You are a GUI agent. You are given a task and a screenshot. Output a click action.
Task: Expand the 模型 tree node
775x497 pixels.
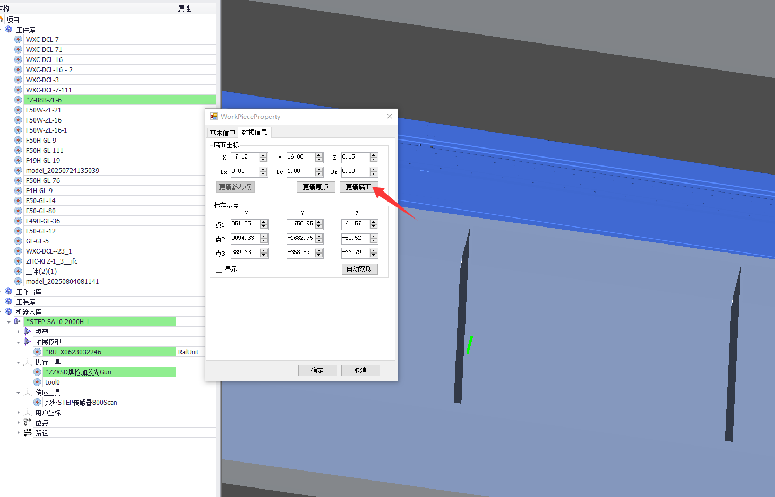[x=19, y=332]
